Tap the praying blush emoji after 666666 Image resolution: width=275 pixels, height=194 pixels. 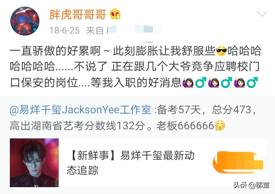(x=220, y=126)
